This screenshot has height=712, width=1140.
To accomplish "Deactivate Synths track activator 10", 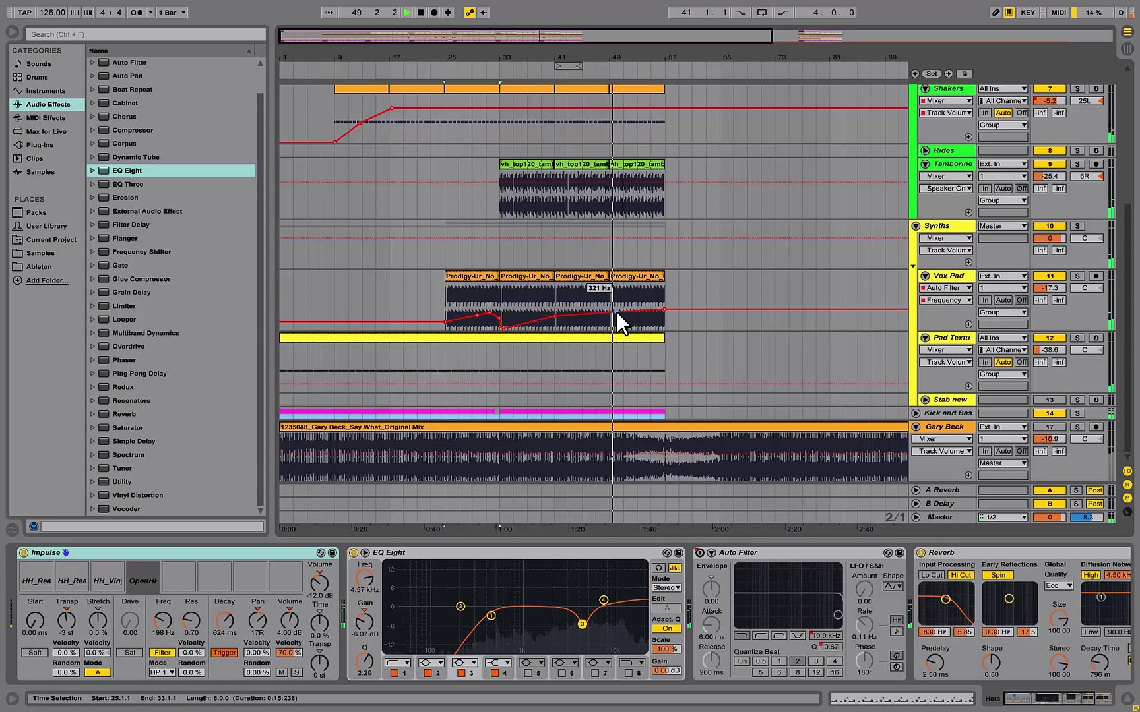I will point(1050,226).
